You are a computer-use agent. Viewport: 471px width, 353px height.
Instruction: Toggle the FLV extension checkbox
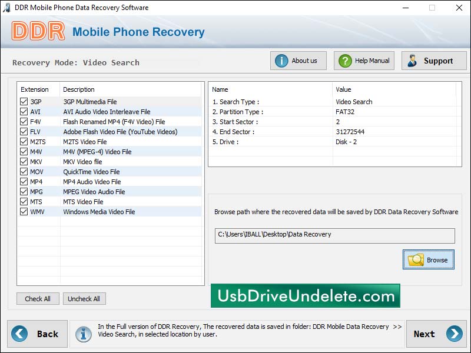tap(24, 132)
